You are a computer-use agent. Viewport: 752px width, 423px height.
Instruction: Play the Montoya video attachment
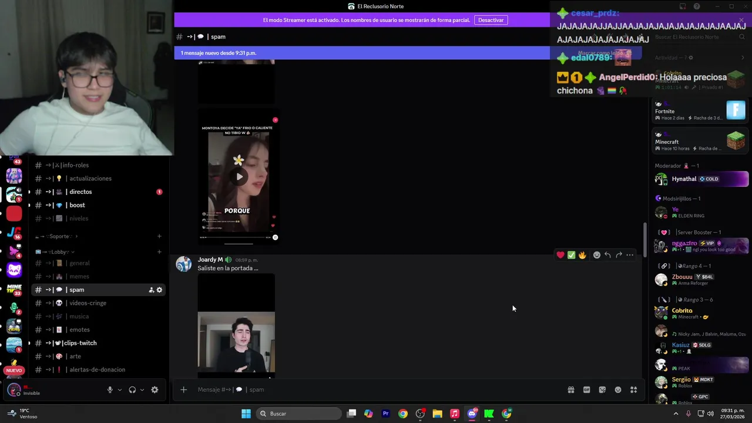click(239, 176)
